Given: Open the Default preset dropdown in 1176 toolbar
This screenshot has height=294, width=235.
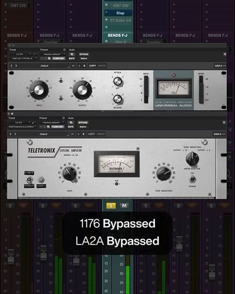Looking at the screenshot, I should [x=45, y=66].
